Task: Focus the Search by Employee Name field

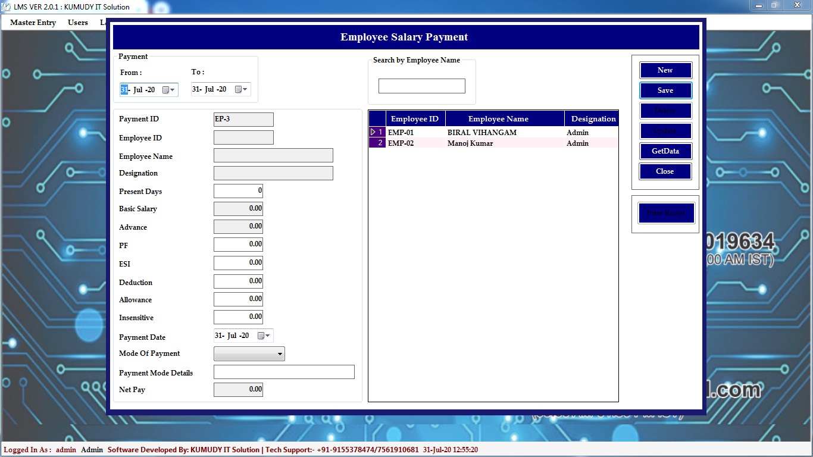Action: point(421,86)
